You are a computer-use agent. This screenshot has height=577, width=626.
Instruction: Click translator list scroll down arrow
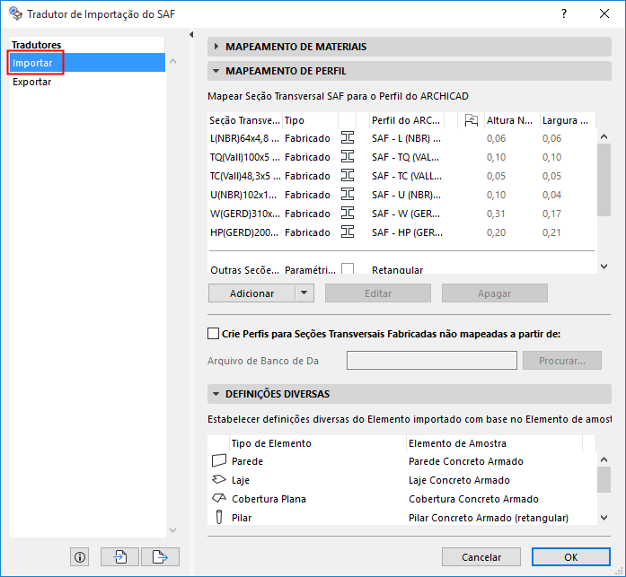(172, 530)
